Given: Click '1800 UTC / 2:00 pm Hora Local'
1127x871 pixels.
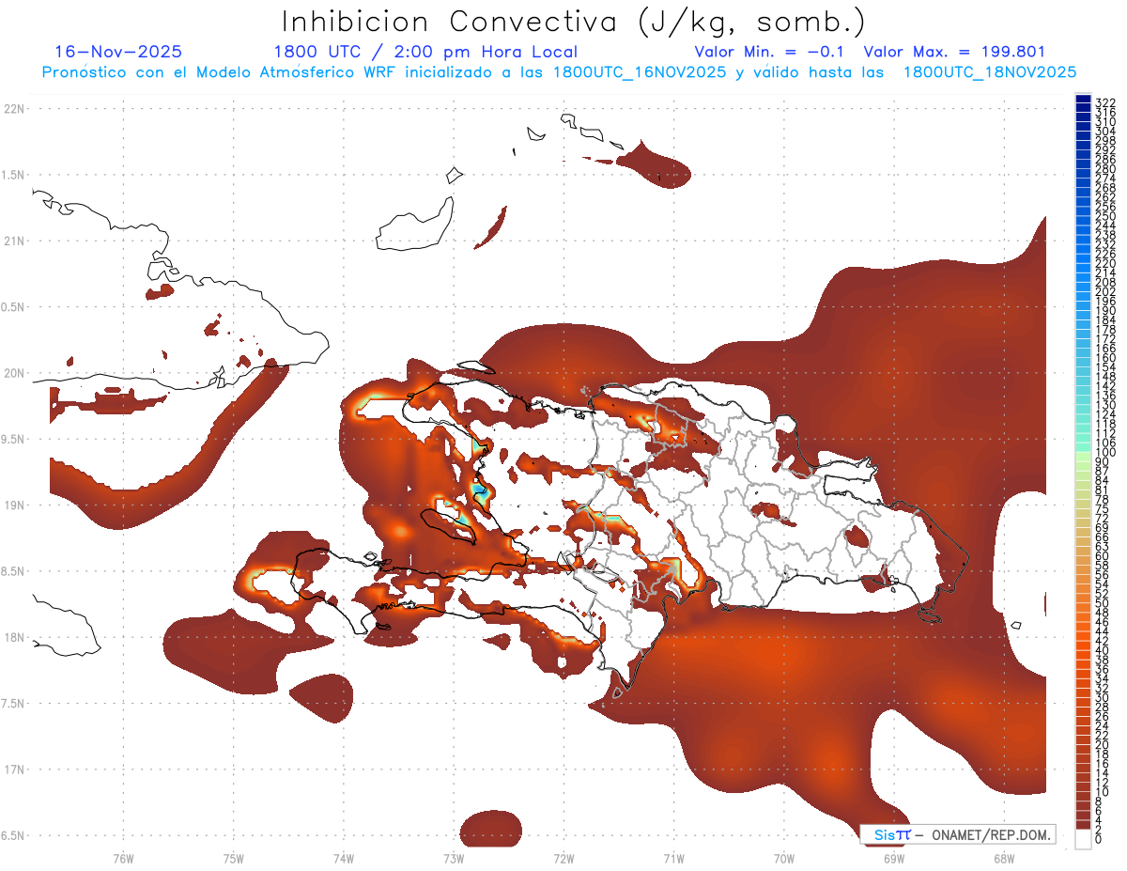Looking at the screenshot, I should coord(425,52).
